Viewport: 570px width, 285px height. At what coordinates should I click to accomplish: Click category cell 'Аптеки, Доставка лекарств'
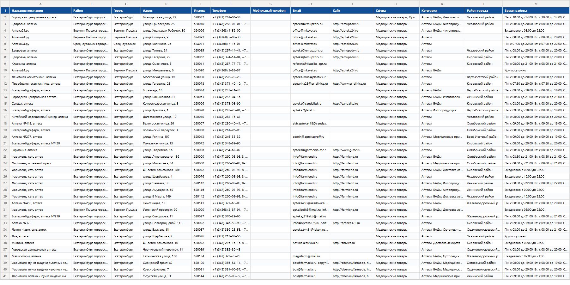pyautogui.click(x=442, y=243)
